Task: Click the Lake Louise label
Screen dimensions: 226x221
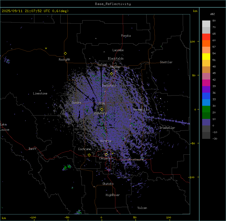Action: pyautogui.click(x=5, y=127)
